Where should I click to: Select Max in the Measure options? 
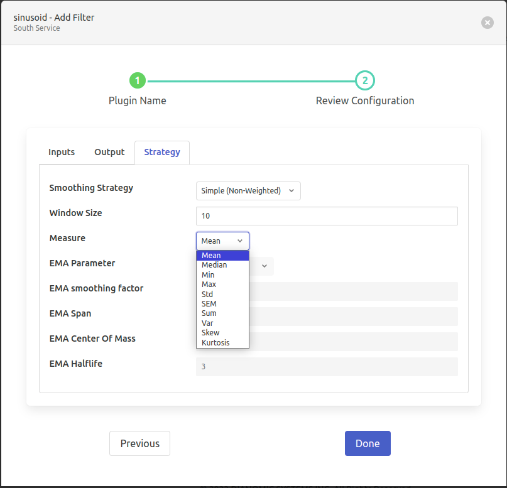pos(222,285)
